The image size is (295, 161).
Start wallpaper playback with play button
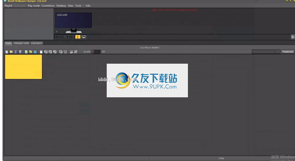[64, 37]
